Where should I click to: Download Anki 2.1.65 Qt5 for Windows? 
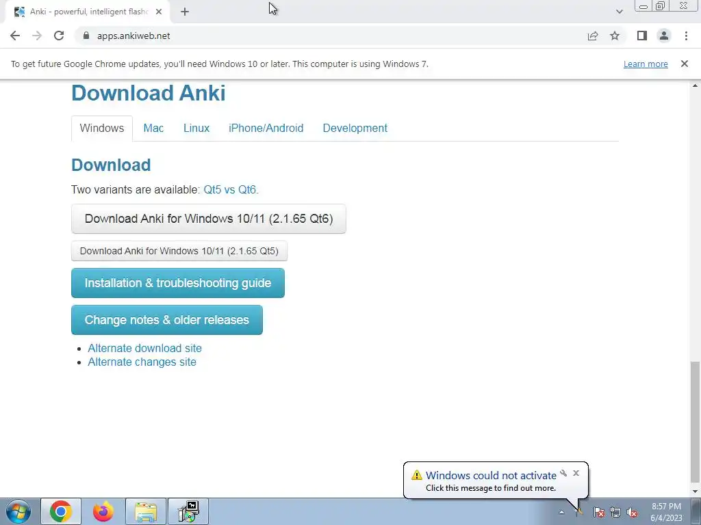click(x=179, y=251)
